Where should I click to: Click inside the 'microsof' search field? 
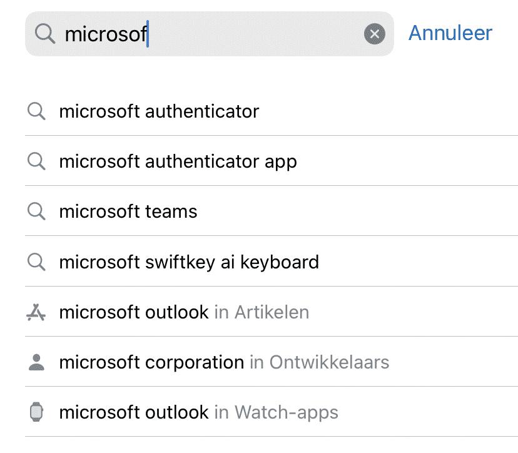[213, 34]
